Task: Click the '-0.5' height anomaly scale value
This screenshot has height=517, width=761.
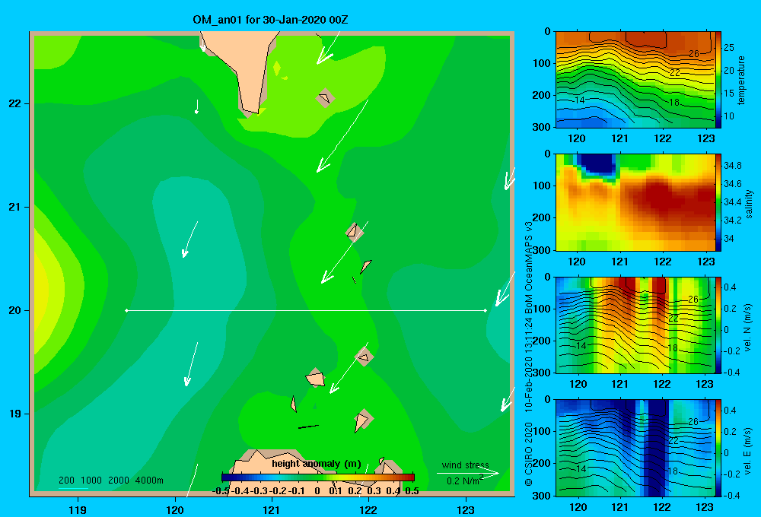Action: (221, 491)
